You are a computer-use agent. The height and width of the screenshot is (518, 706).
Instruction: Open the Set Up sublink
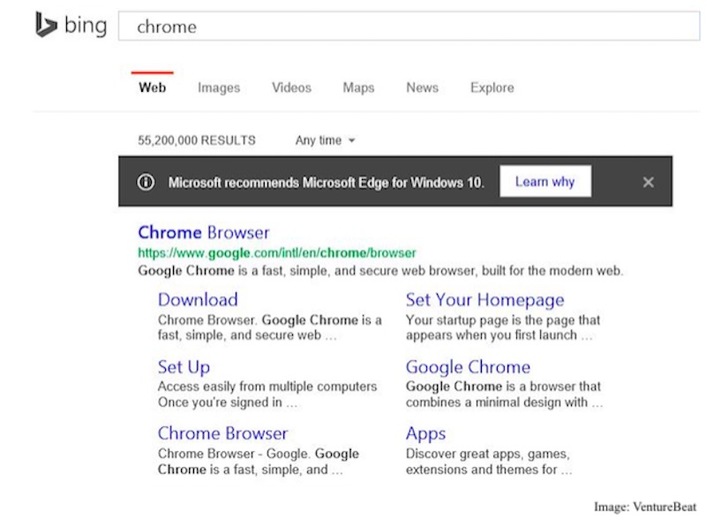coord(184,367)
